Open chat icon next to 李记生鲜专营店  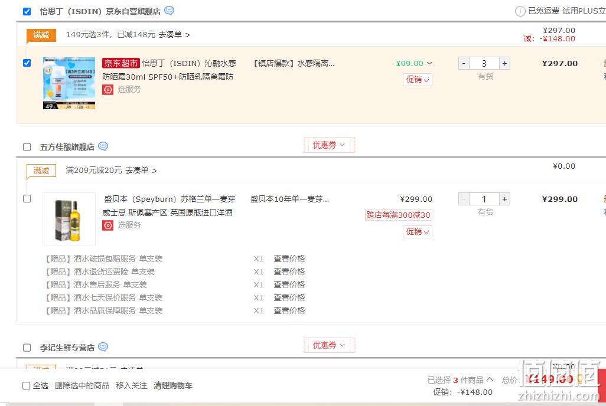point(103,347)
